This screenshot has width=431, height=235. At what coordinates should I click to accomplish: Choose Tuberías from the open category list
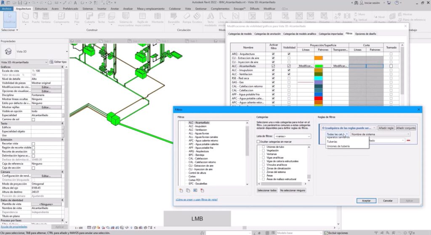coord(333,142)
